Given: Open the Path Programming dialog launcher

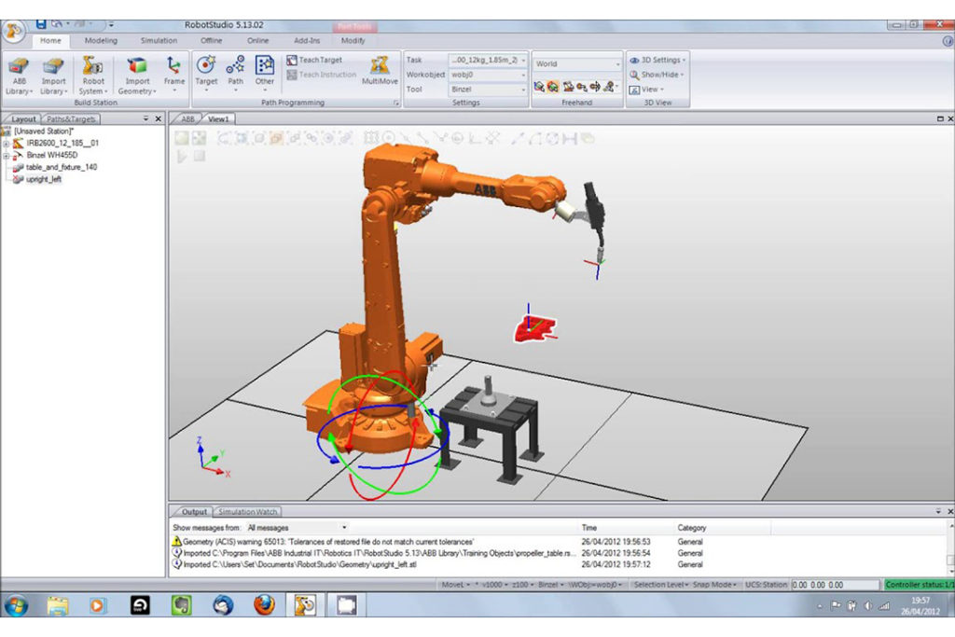Looking at the screenshot, I should tap(395, 103).
